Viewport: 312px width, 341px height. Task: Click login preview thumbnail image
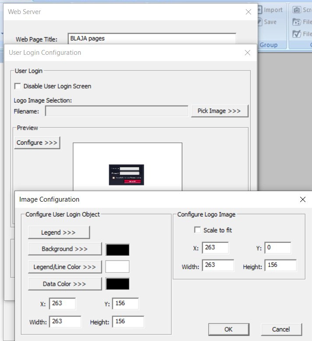pos(126,174)
